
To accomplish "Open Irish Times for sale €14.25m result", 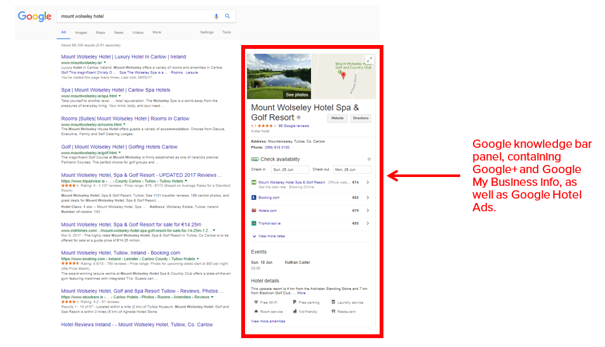I will [131, 225].
